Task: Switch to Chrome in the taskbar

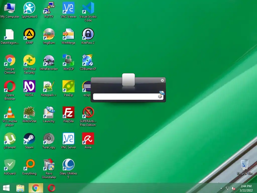Action: pyautogui.click(x=36, y=188)
